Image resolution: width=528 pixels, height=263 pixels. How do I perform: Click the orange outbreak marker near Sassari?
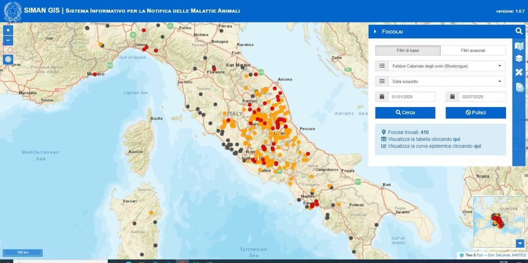tap(151, 213)
